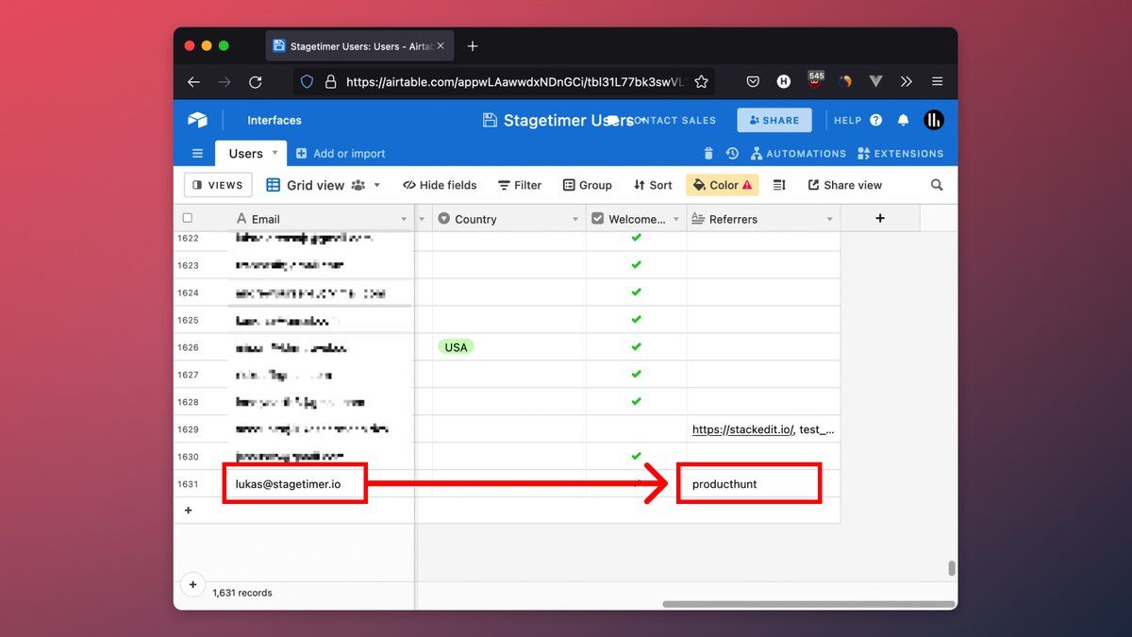Click the trash icon in the table bar
The image size is (1132, 637).
[708, 154]
